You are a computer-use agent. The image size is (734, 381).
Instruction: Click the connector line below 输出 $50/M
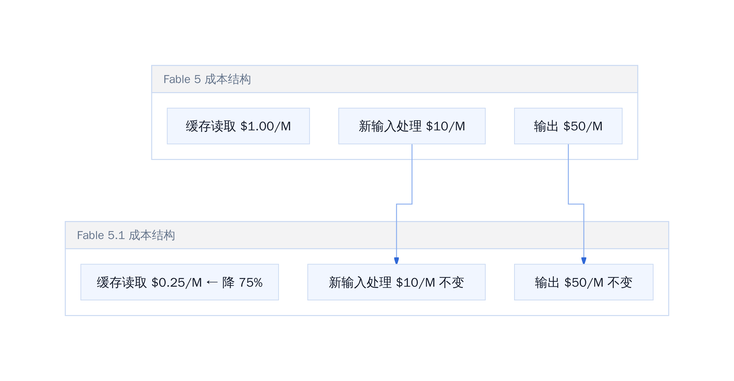(568, 174)
